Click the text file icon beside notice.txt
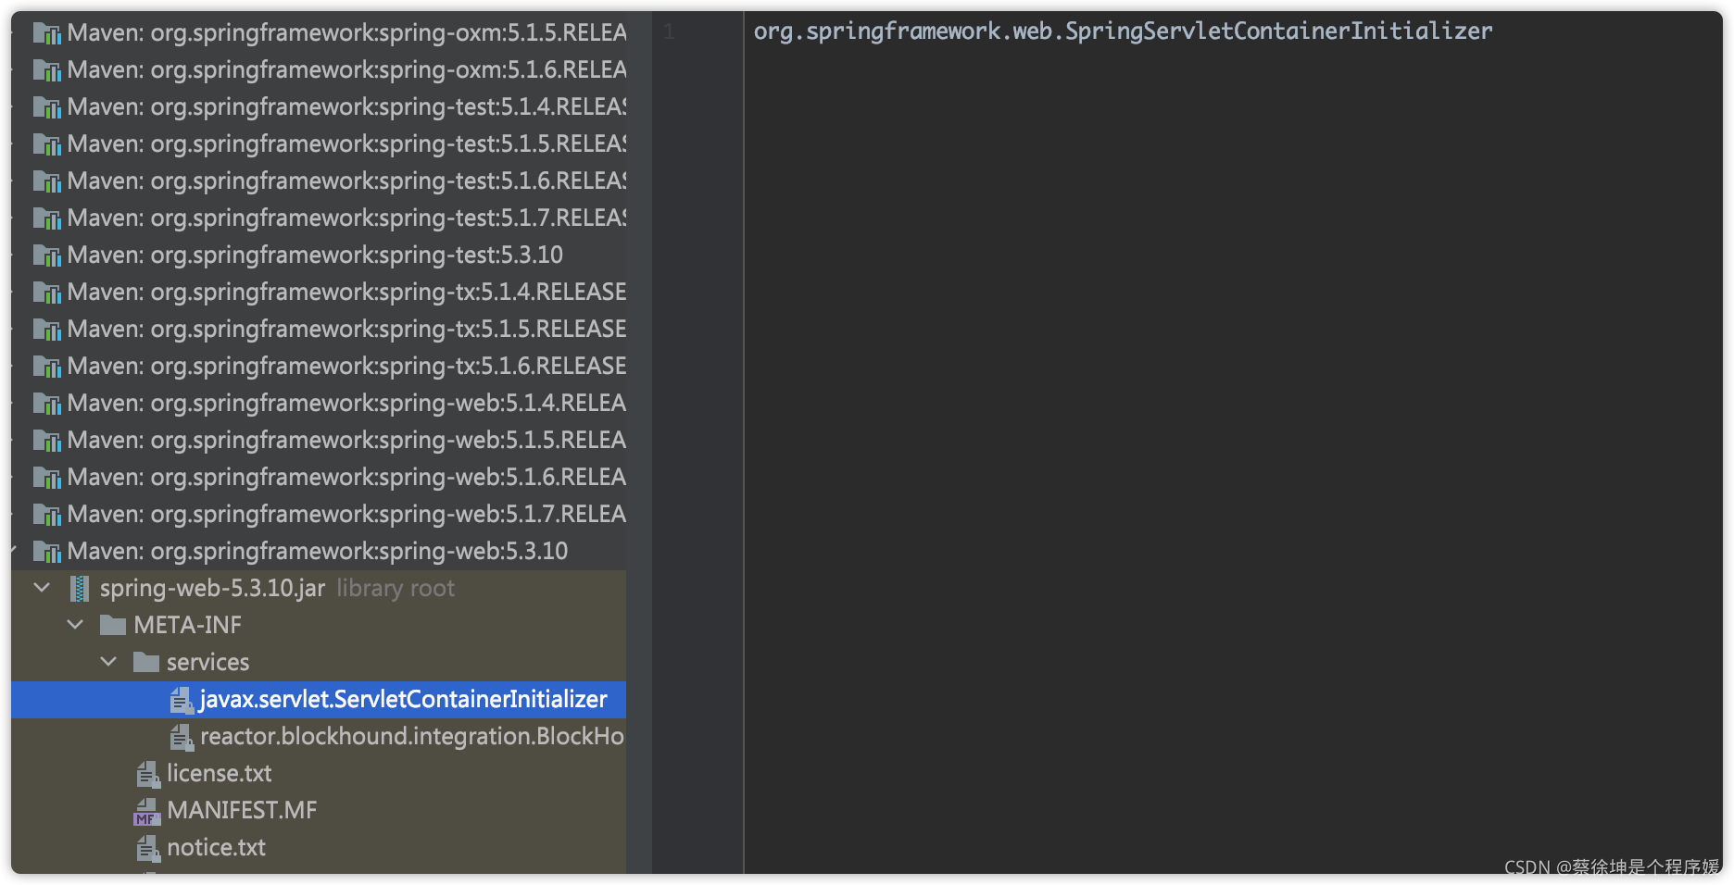Viewport: 1734px width, 885px height. [x=146, y=847]
